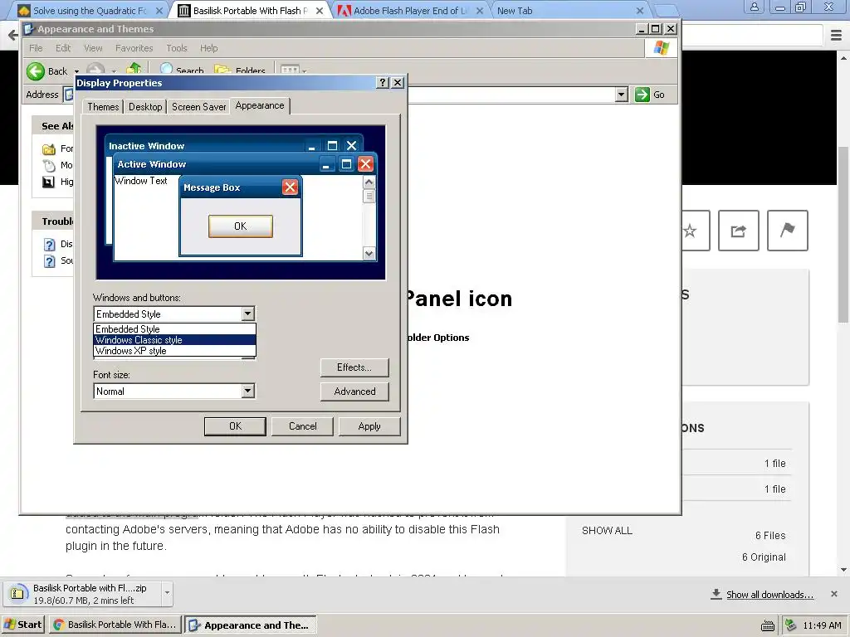Click the green Go arrow button

[642, 95]
